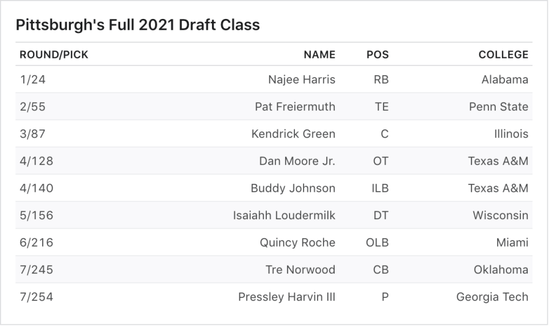Click the POS column header
The height and width of the screenshot is (326, 549).
(377, 55)
